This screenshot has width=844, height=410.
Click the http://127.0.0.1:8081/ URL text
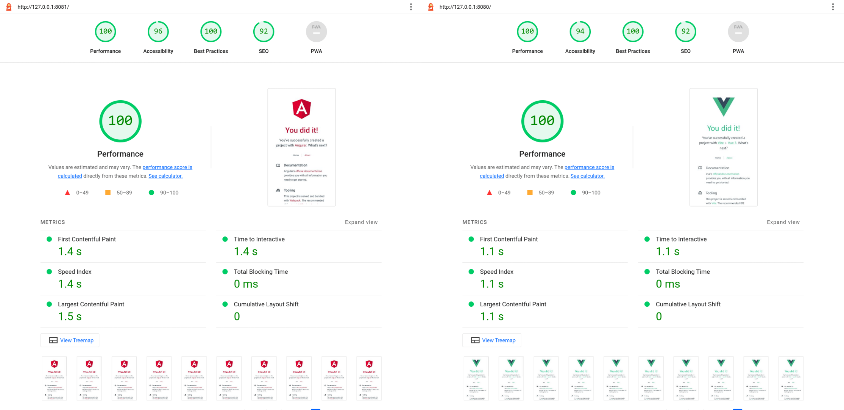pyautogui.click(x=43, y=7)
